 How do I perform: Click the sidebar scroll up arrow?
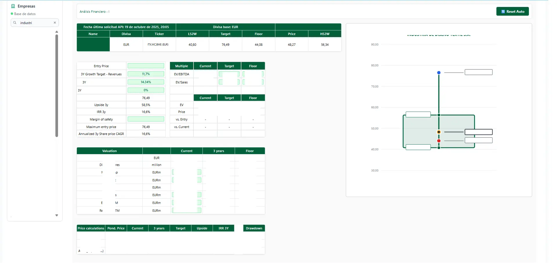tap(57, 32)
